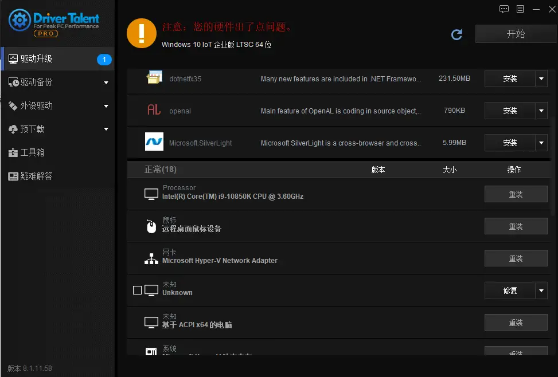Open 驱动备份 in the sidebar
Screen dimensions: 558x377
point(57,82)
